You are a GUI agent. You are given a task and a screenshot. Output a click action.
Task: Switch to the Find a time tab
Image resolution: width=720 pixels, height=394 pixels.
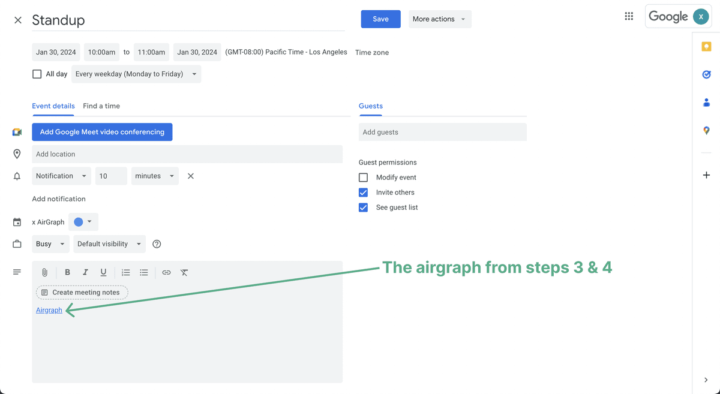[101, 106]
